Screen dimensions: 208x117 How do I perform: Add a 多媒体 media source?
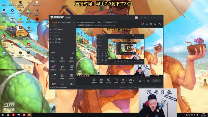[116, 81]
